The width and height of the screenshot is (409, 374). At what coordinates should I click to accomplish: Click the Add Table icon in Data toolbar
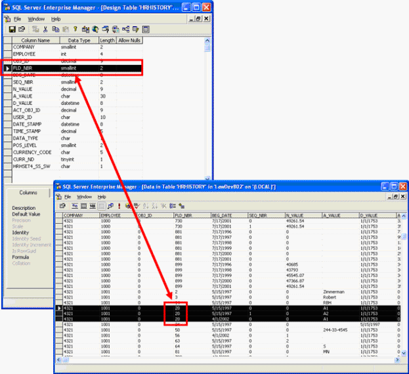[x=182, y=206]
